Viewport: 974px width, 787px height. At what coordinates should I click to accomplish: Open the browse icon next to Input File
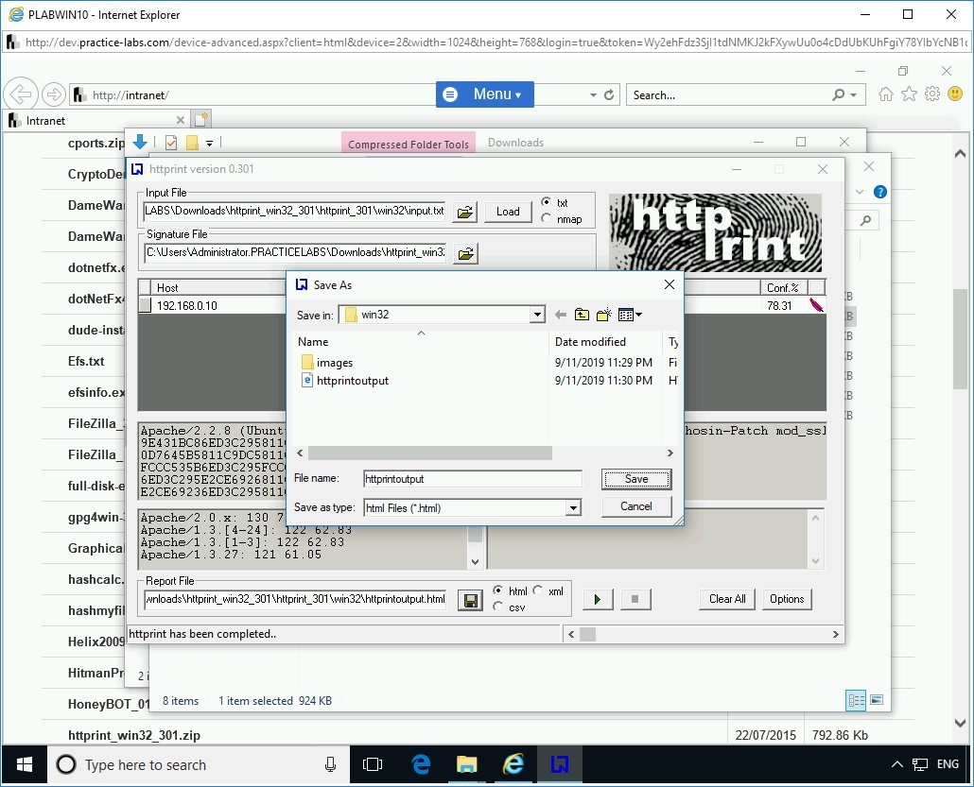[x=464, y=212]
